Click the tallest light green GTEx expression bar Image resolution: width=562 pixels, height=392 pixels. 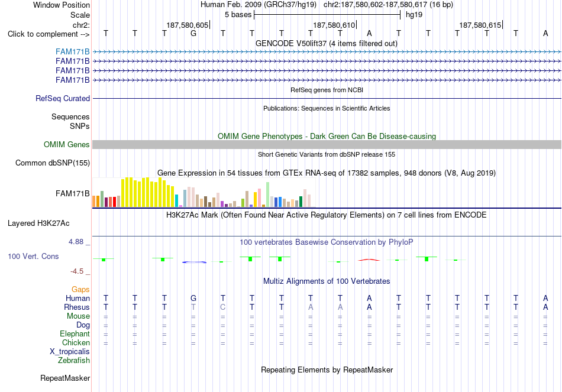pos(268,195)
